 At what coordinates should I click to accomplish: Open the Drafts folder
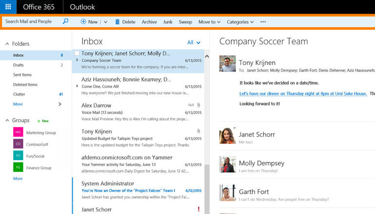[19, 65]
